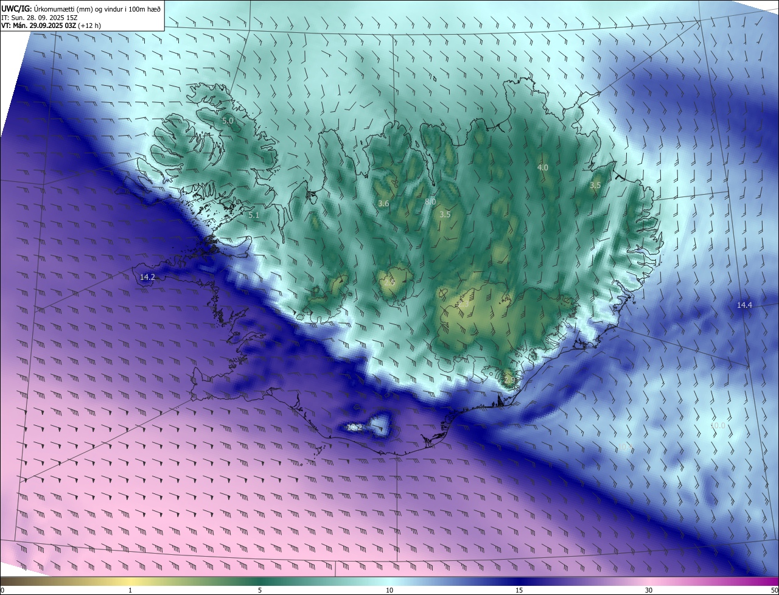The image size is (779, 595).
Task: Click the yellow color bar segment above '1'
Action: click(130, 582)
